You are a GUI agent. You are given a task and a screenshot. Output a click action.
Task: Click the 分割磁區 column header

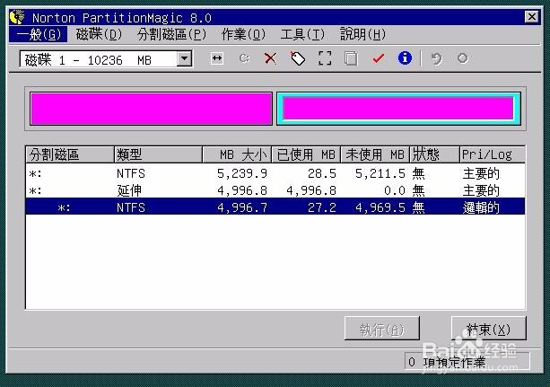point(70,154)
